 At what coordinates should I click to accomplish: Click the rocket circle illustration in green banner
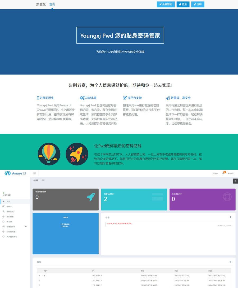pyautogui.click(x=77, y=154)
